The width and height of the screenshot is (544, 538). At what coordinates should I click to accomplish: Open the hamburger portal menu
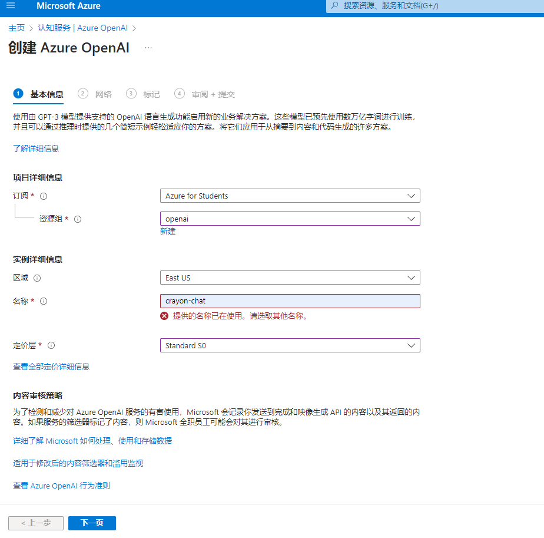pos(11,5)
